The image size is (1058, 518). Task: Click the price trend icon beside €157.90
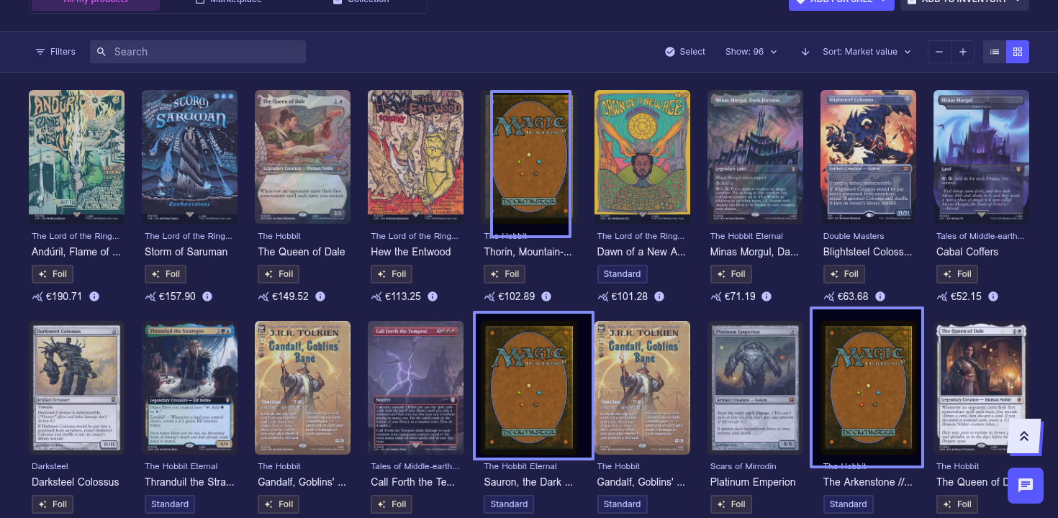click(150, 296)
